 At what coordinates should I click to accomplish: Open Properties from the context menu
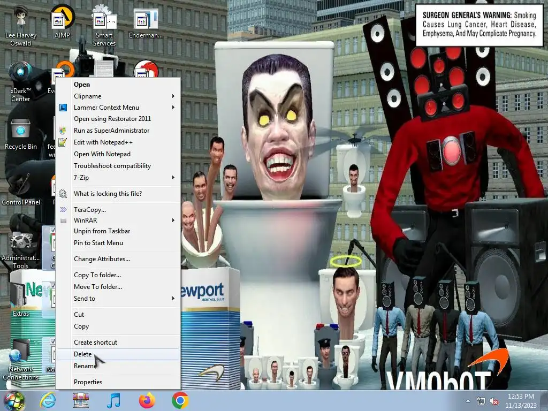[118, 382]
